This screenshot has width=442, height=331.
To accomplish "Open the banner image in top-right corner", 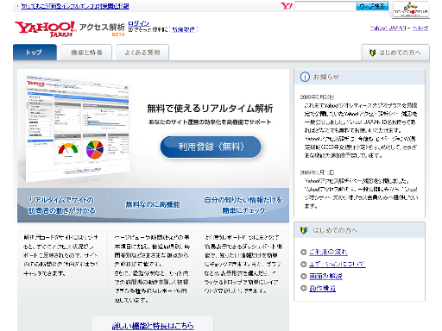I will (x=411, y=9).
